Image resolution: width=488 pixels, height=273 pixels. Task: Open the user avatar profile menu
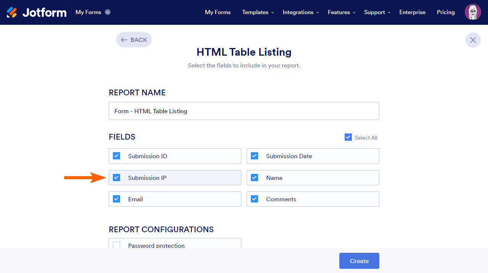(x=473, y=12)
